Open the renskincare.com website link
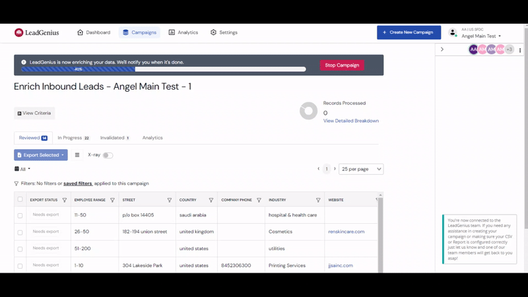 pos(346,232)
